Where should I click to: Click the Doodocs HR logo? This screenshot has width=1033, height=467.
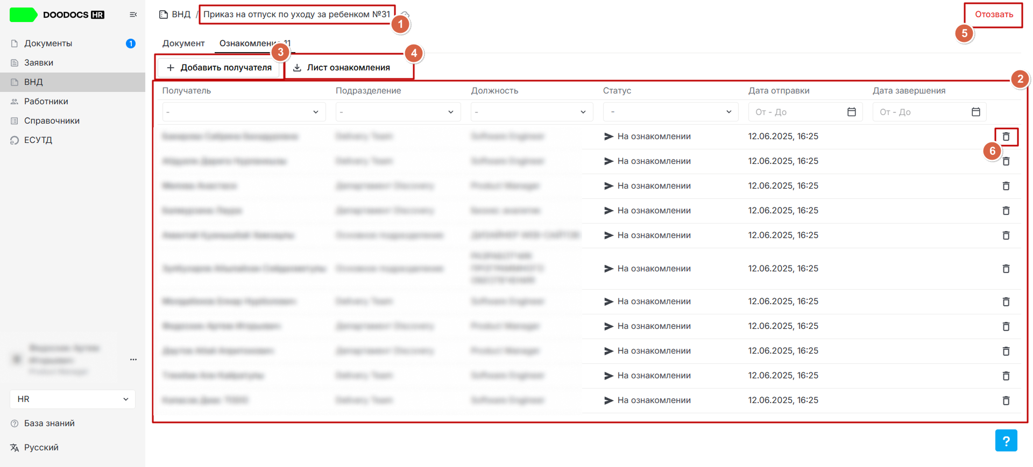pyautogui.click(x=57, y=15)
